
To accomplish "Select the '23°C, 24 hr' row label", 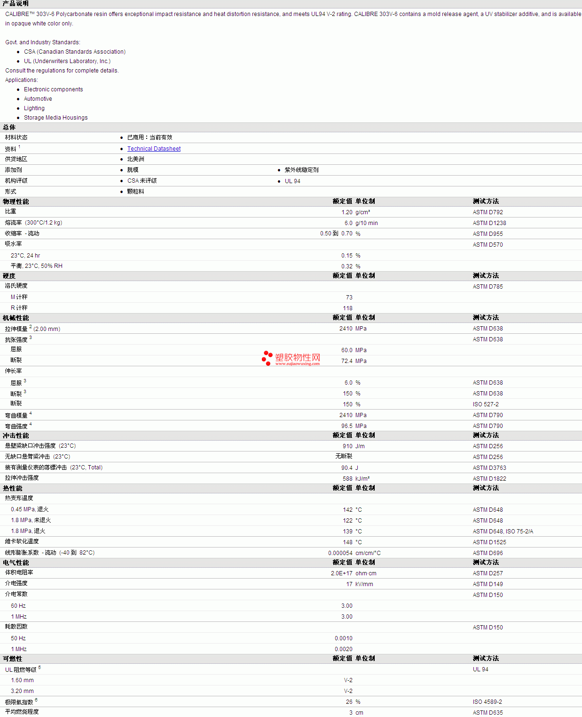I will pyautogui.click(x=25, y=256).
